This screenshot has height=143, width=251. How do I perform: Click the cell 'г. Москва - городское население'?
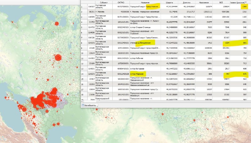click(x=145, y=12)
